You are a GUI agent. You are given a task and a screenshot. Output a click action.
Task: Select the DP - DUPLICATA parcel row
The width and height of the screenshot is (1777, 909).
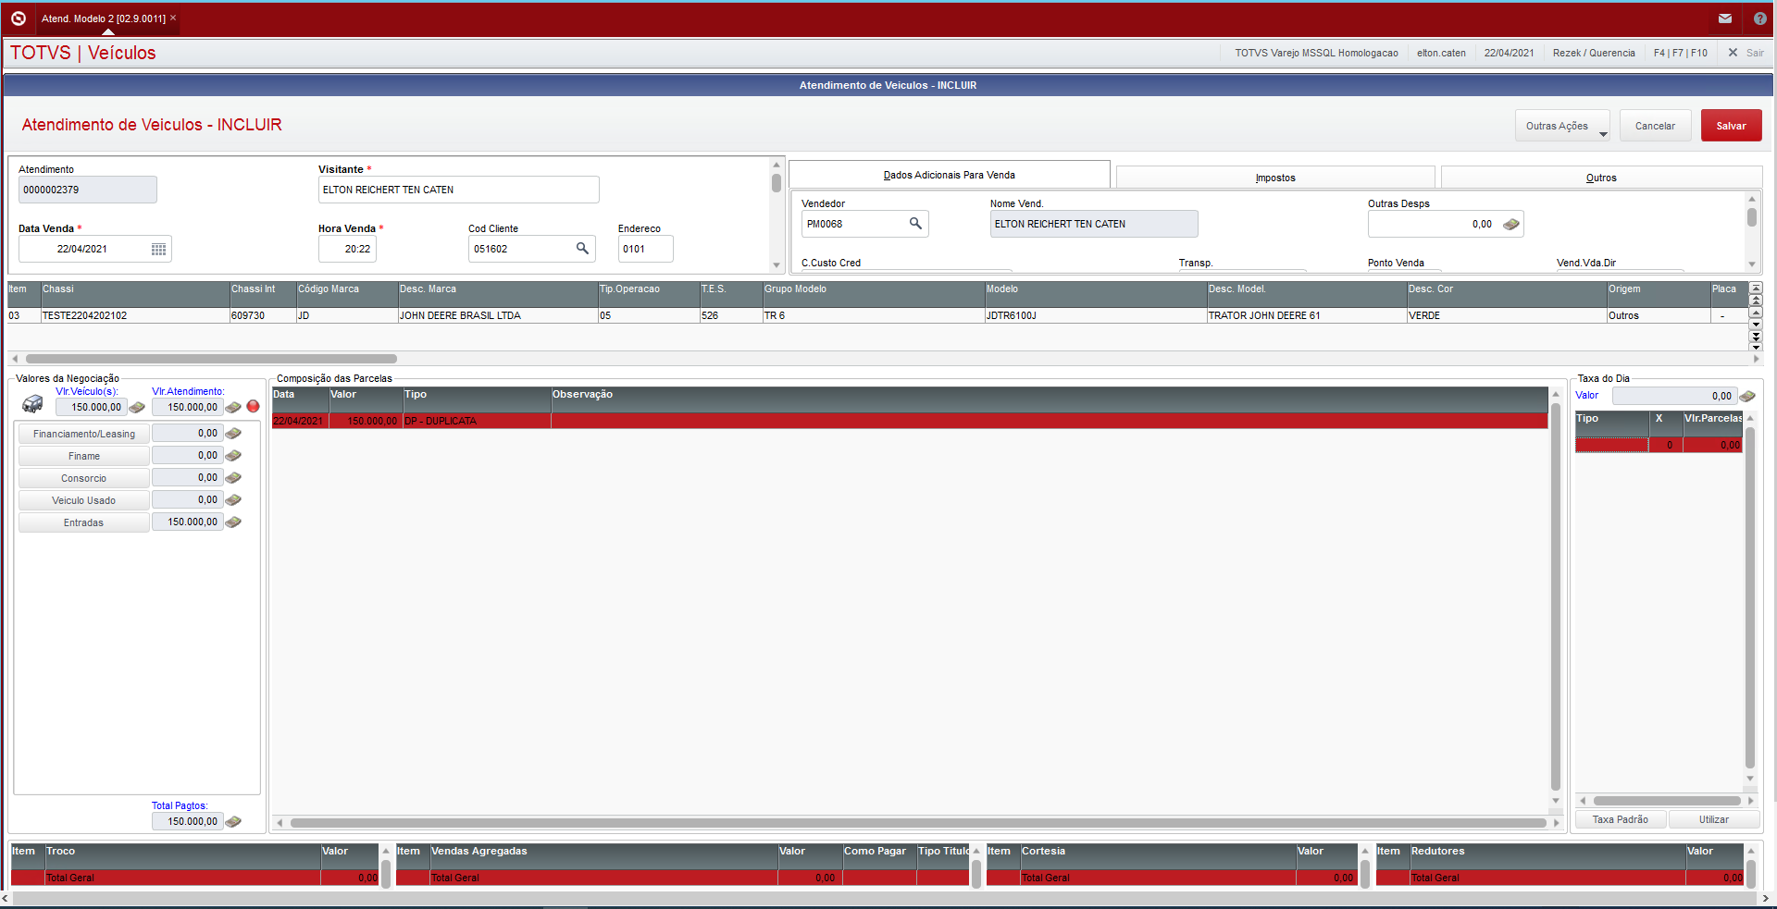(x=910, y=421)
